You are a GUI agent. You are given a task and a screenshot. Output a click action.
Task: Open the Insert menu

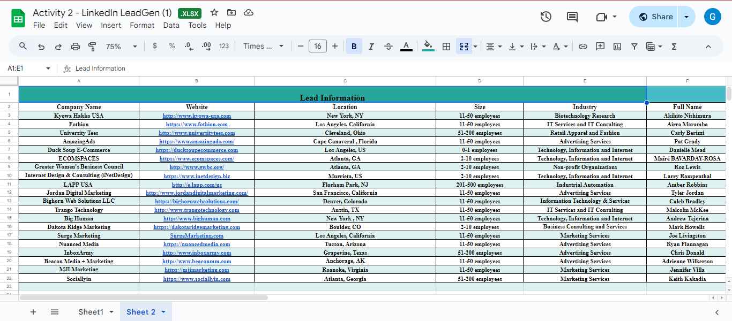pyautogui.click(x=111, y=25)
